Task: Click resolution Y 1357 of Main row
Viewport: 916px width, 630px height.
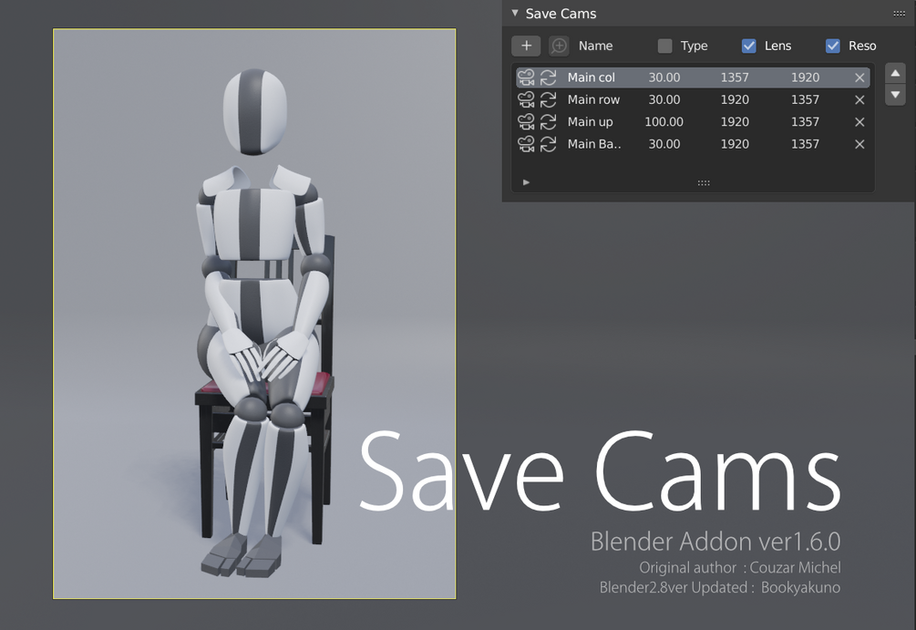Action: click(805, 99)
